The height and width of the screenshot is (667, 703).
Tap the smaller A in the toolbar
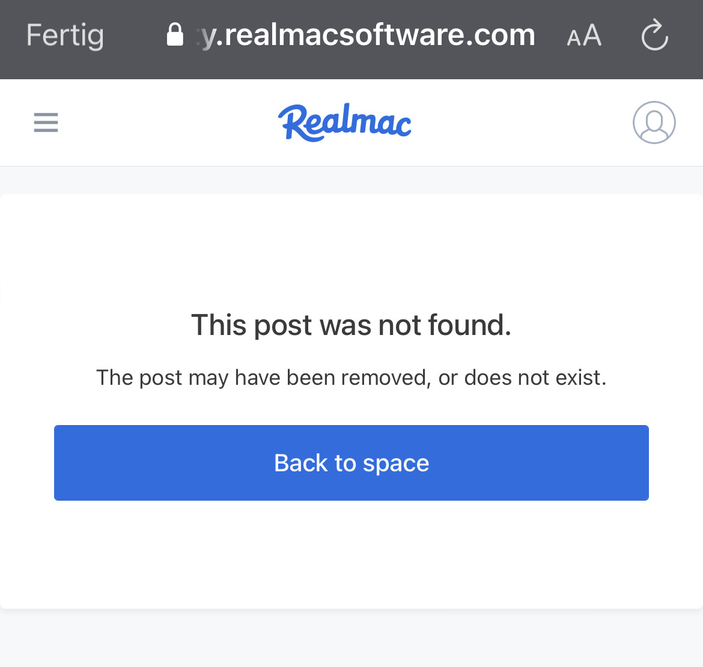click(x=574, y=38)
